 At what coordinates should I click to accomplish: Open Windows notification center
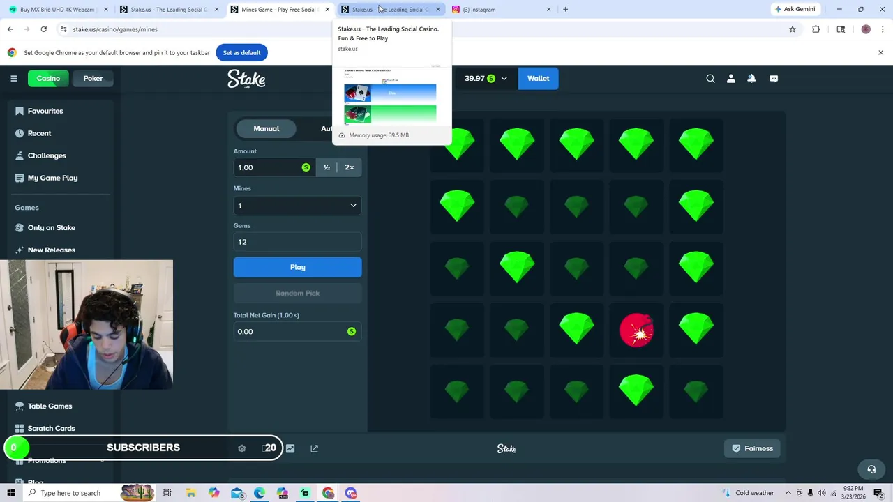pos(878,493)
